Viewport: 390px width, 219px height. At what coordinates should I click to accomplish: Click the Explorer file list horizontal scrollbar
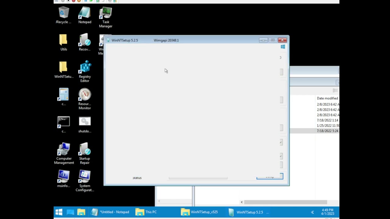pos(285,202)
